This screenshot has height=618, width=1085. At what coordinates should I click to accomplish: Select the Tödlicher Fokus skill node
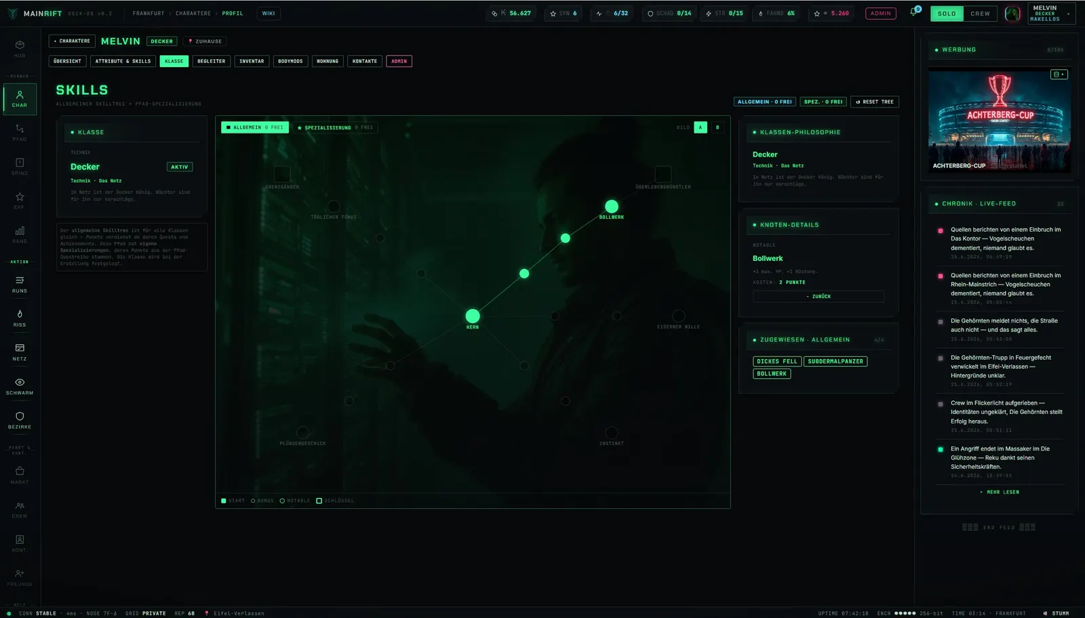tap(334, 207)
